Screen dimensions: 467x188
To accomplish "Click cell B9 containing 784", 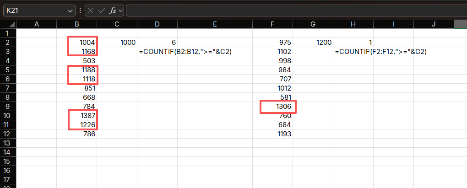I will click(77, 107).
